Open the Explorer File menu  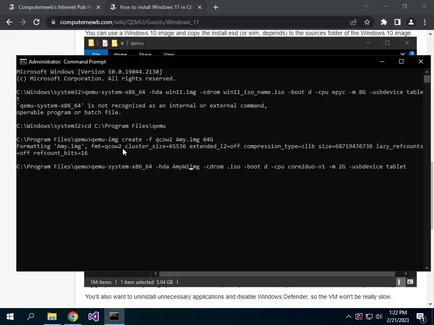pyautogui.click(x=96, y=54)
